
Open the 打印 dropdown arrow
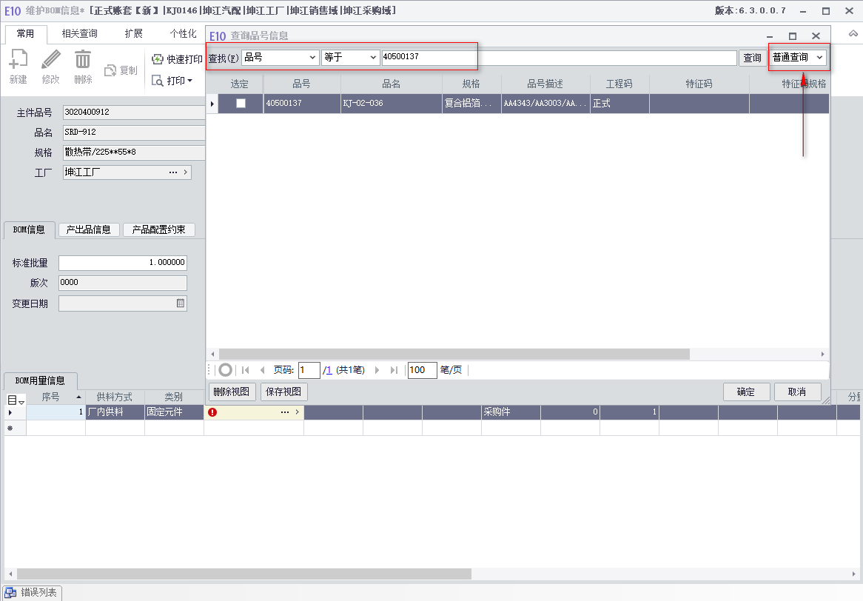[190, 81]
